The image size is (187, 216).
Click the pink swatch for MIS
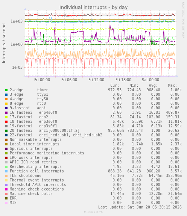coord(6,203)
